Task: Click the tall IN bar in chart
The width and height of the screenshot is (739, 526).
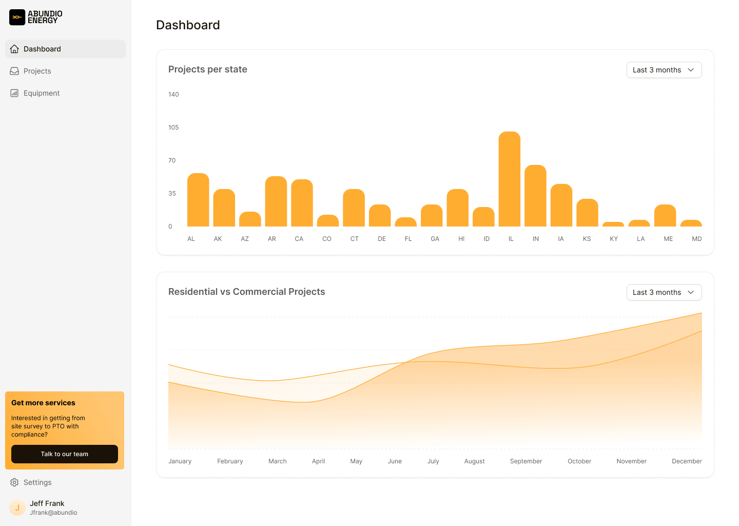Action: [535, 196]
